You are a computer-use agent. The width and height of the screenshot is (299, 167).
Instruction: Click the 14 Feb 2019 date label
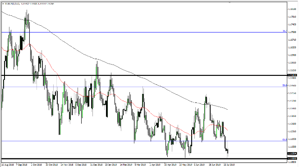pos(126,165)
